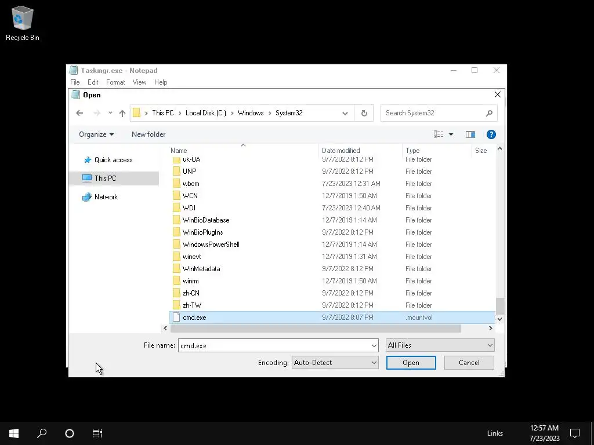The height and width of the screenshot is (445, 594).
Task: Expand the Organize dropdown
Action: 96,134
